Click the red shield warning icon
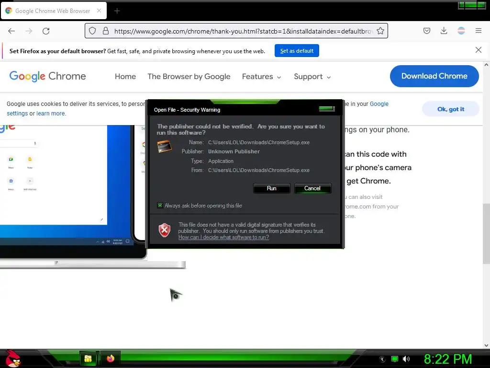 coord(165,230)
